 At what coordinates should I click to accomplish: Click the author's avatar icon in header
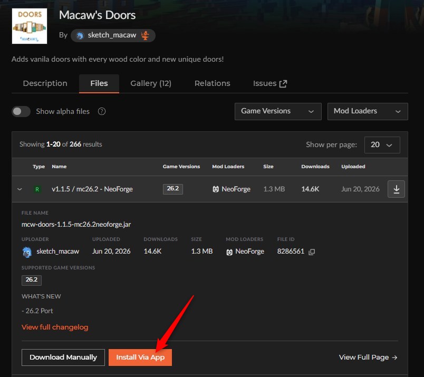(80, 35)
